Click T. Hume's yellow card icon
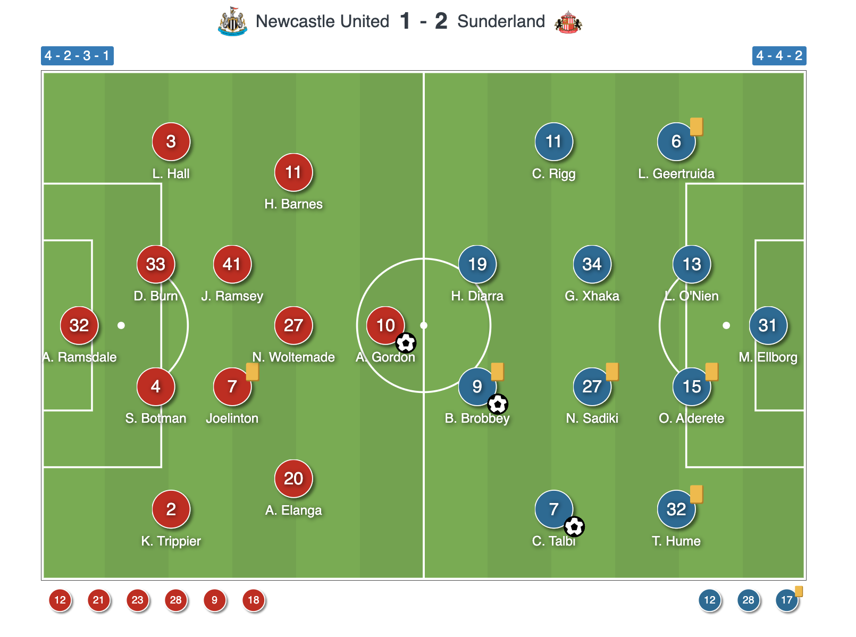 (696, 494)
